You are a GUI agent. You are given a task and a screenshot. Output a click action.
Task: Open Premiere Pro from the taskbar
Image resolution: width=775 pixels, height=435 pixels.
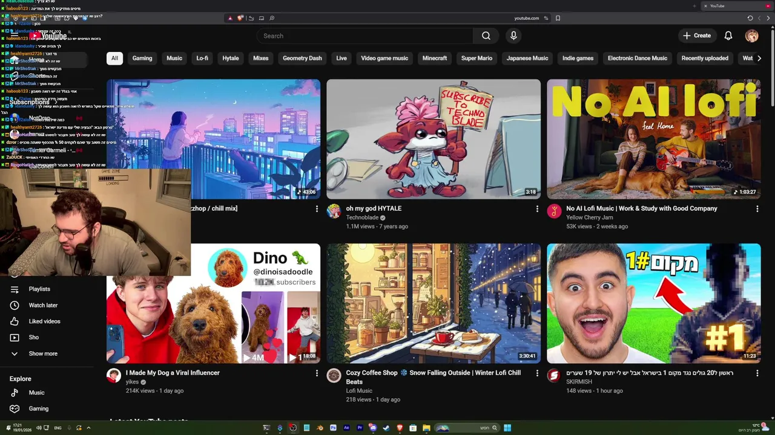click(360, 428)
